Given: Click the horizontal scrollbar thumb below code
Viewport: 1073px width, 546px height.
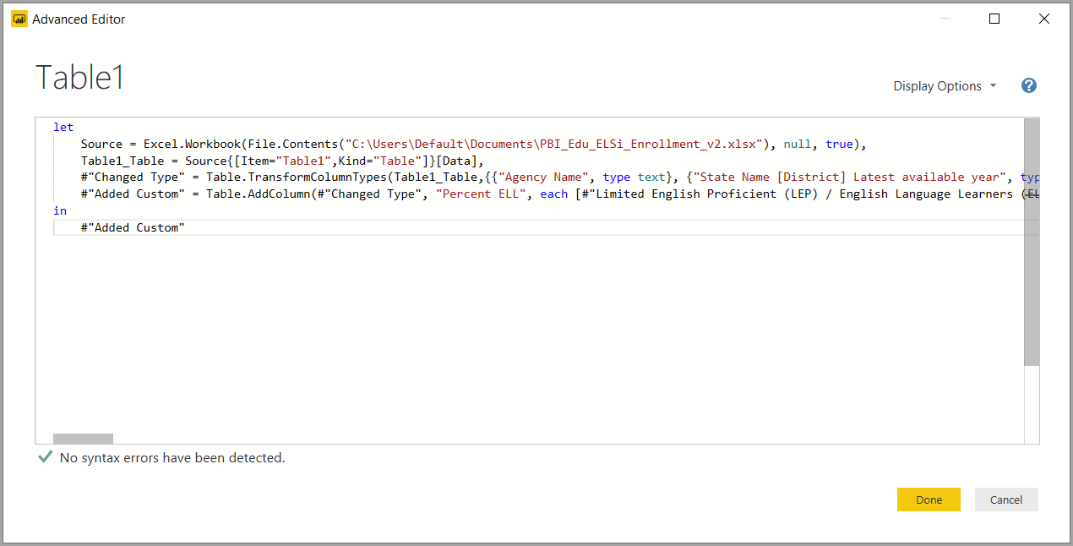Looking at the screenshot, I should click(83, 439).
